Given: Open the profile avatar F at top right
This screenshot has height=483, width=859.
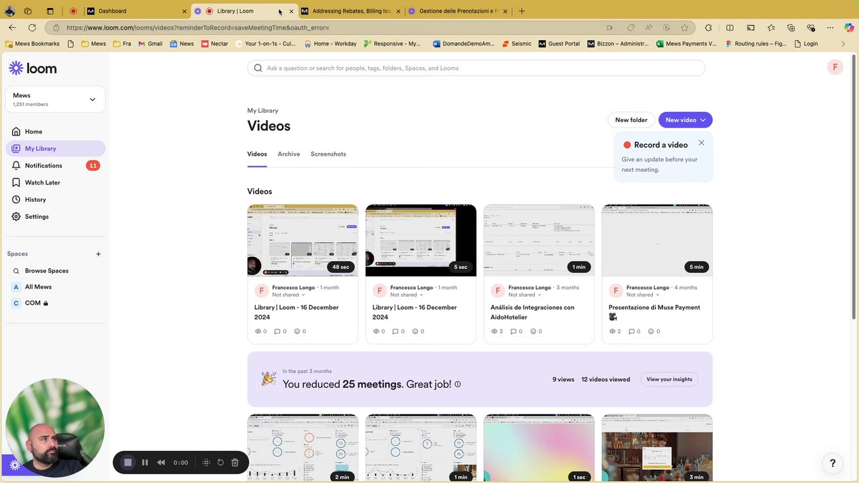Looking at the screenshot, I should pyautogui.click(x=835, y=67).
